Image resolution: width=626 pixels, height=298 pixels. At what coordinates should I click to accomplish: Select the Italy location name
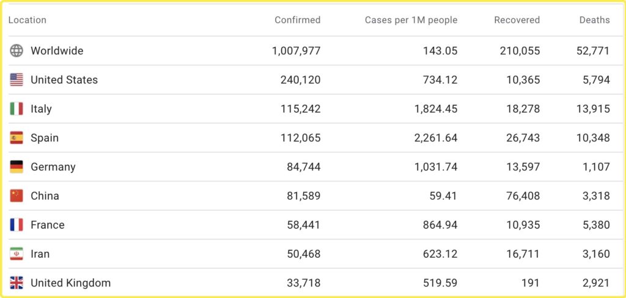point(41,109)
